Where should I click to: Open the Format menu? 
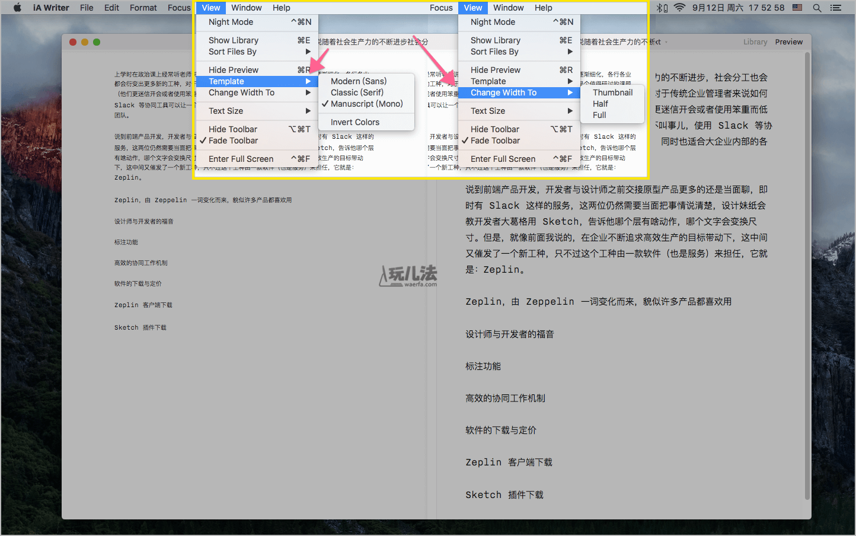coord(143,8)
